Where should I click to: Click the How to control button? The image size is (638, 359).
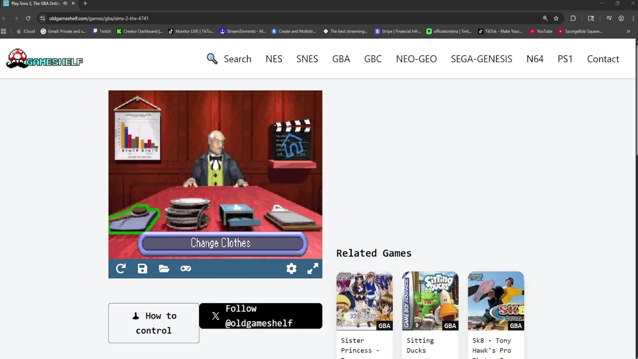(x=154, y=323)
